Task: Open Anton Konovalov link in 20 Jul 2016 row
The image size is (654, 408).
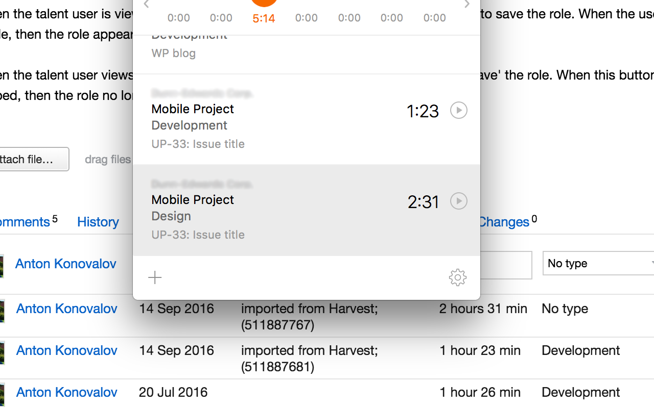Action: [66, 392]
